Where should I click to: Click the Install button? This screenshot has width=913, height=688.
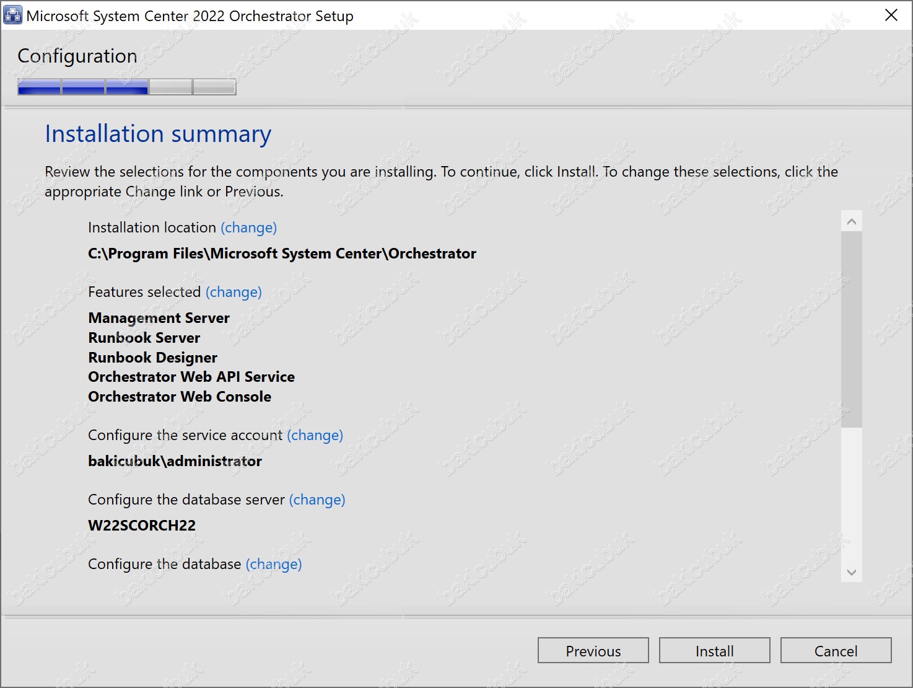[714, 651]
